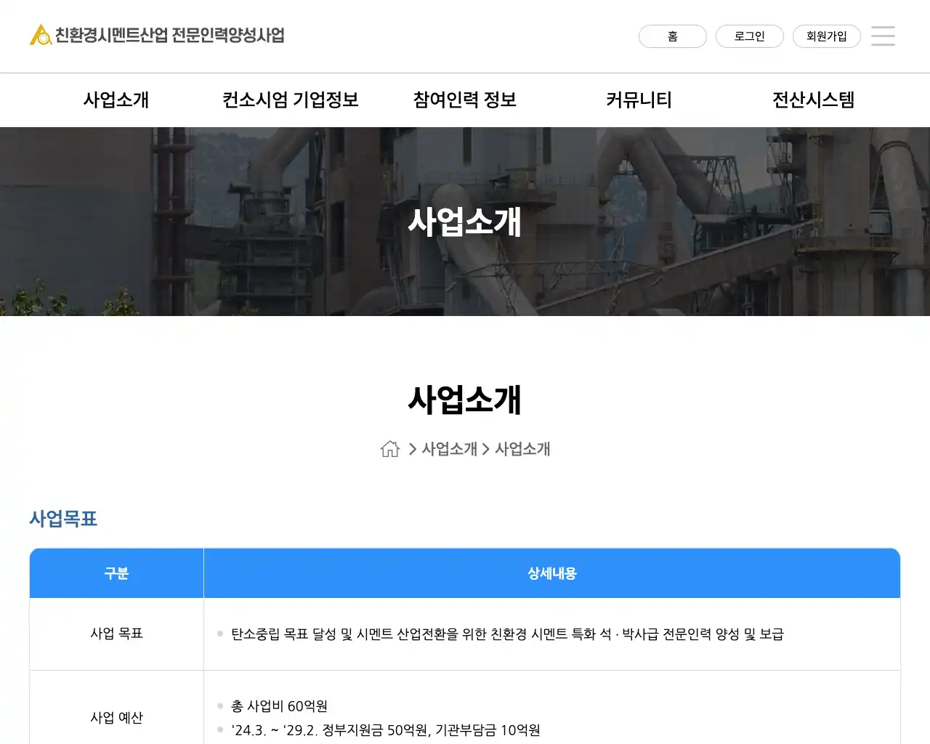Select the 참여인력 정보 menu item

click(x=465, y=100)
